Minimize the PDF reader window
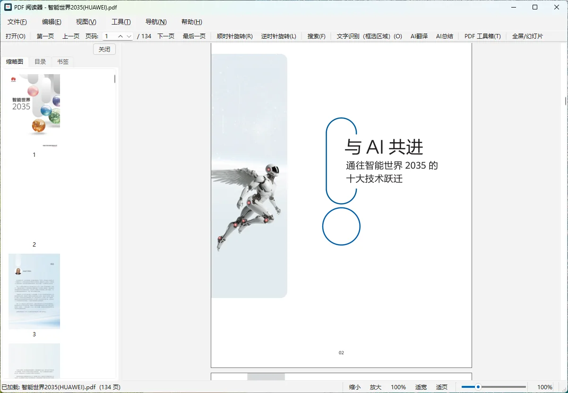 [x=513, y=7]
